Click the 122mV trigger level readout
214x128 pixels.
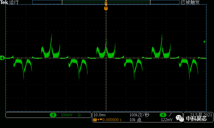(x=167, y=120)
